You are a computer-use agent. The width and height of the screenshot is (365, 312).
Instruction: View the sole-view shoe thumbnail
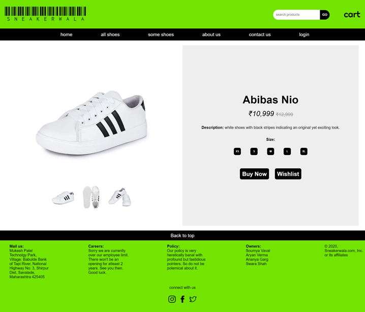coord(92,197)
